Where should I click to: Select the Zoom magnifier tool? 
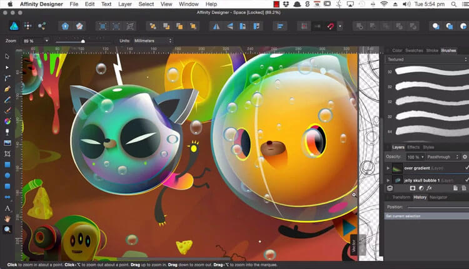7,230
